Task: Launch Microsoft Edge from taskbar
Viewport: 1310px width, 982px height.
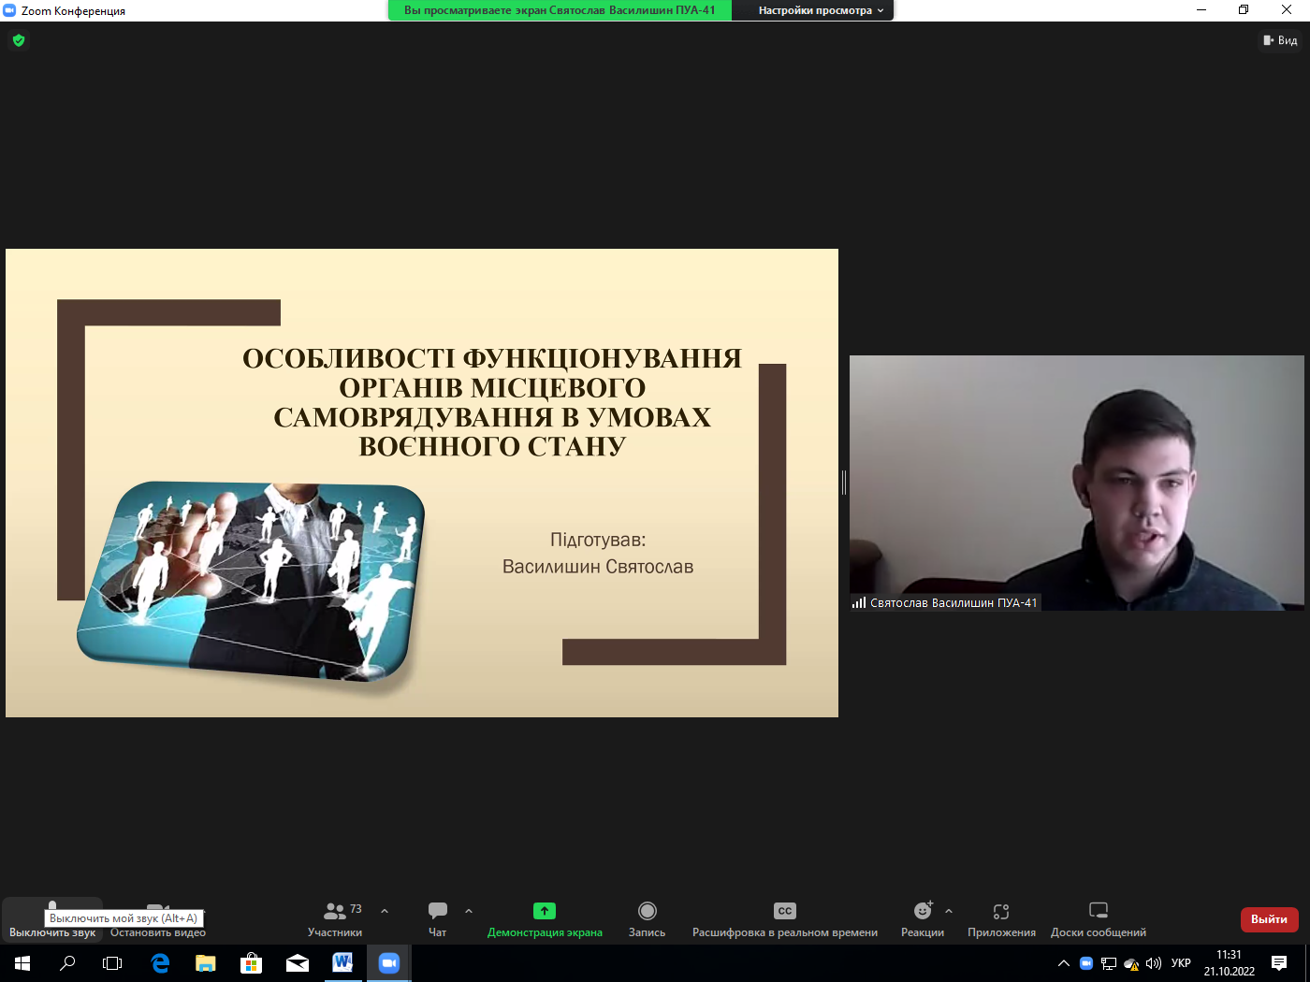Action: click(x=160, y=963)
